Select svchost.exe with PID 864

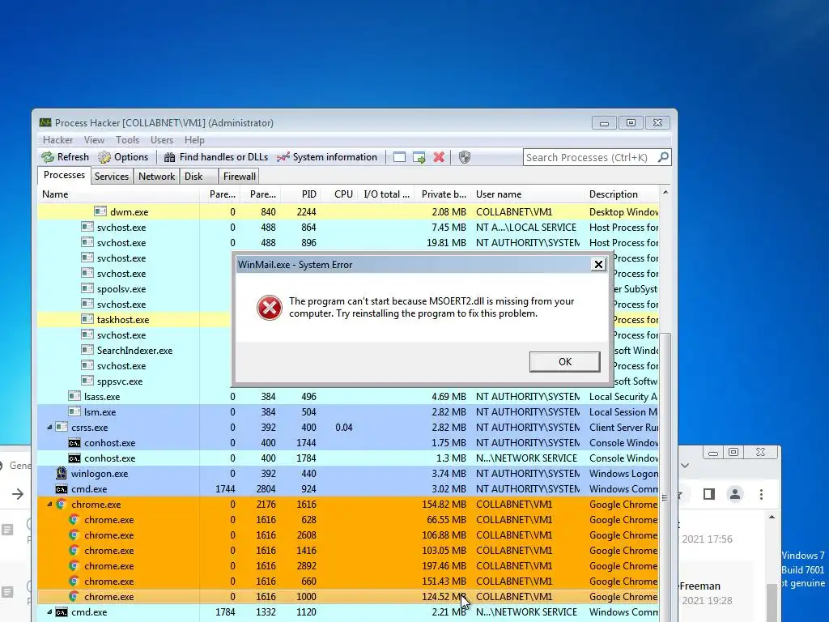point(348,228)
